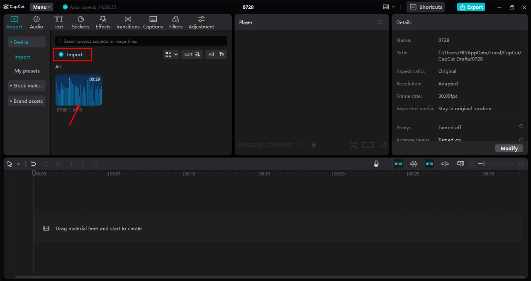The height and width of the screenshot is (281, 531).
Task: Open the Stickers tab
Action: coord(80,22)
